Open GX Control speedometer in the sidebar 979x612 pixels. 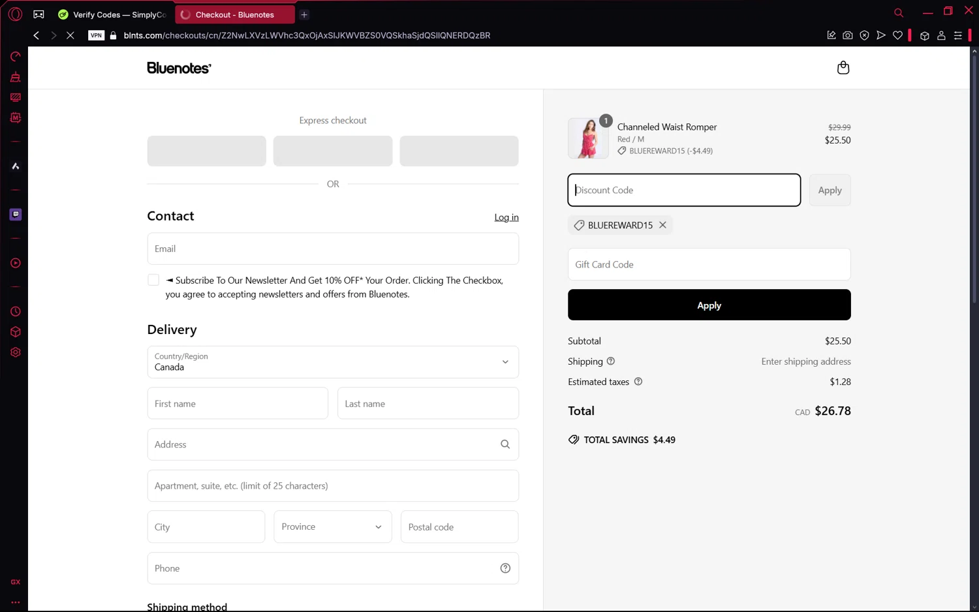(16, 57)
